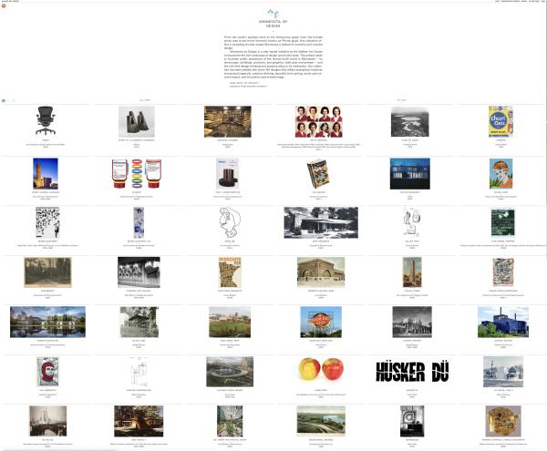
Task: Open the black office chair item
Action: [x=46, y=120]
